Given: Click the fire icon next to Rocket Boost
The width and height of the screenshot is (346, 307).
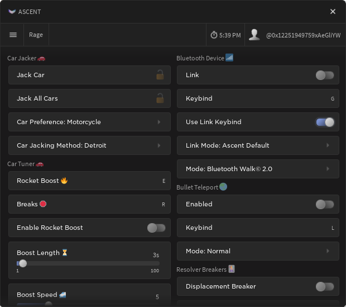Looking at the screenshot, I should coord(64,181).
